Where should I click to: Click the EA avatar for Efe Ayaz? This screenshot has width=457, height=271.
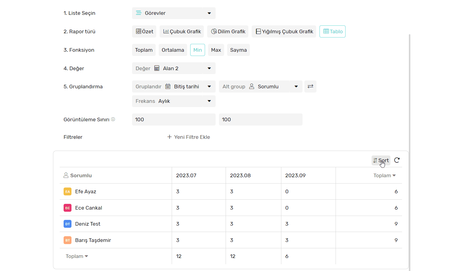68,191
